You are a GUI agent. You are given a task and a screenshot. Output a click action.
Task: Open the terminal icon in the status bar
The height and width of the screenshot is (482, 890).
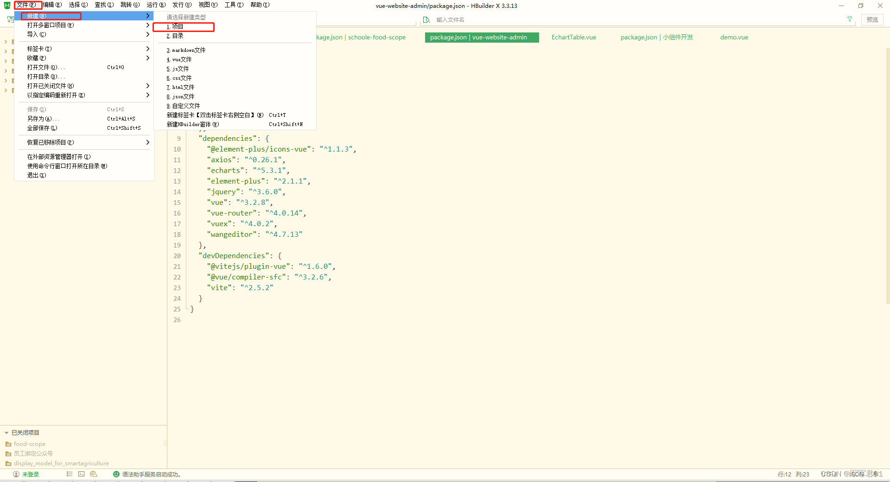point(82,474)
